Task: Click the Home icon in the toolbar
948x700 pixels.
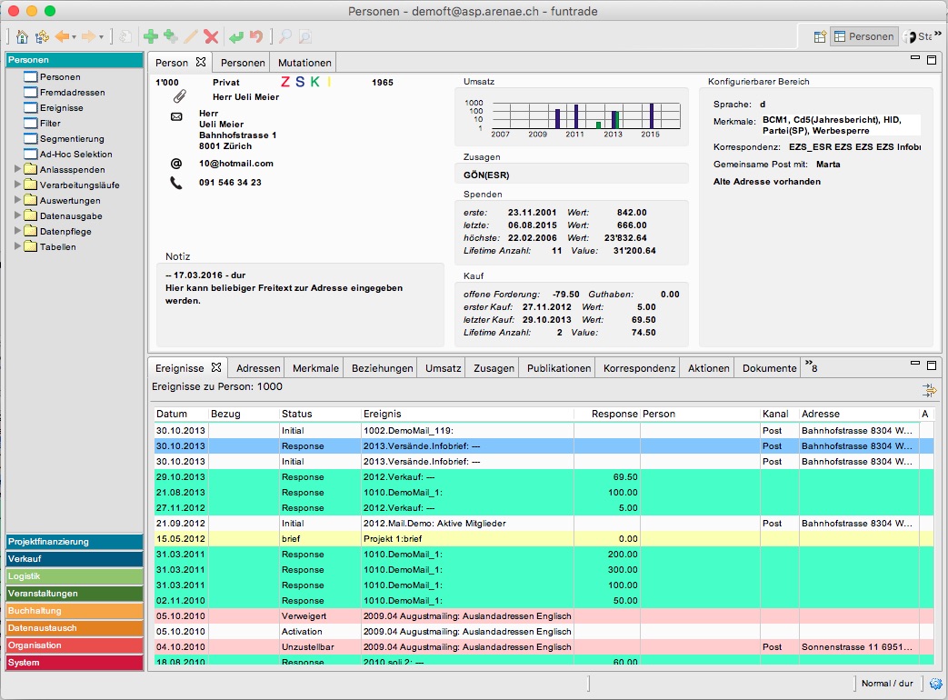Action: (23, 37)
